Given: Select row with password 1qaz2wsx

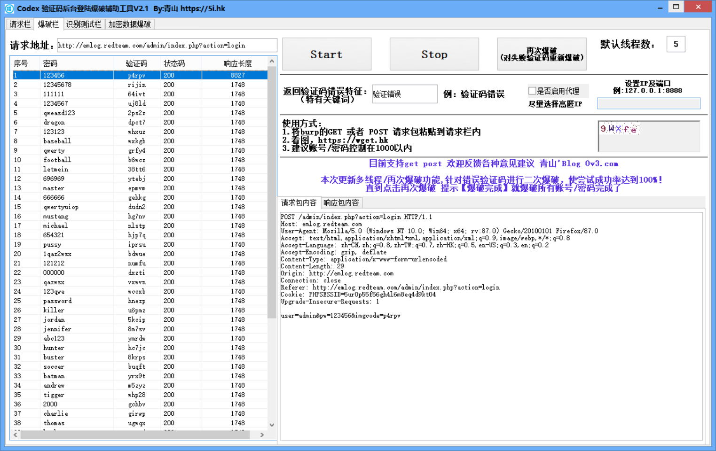Looking at the screenshot, I should 140,254.
